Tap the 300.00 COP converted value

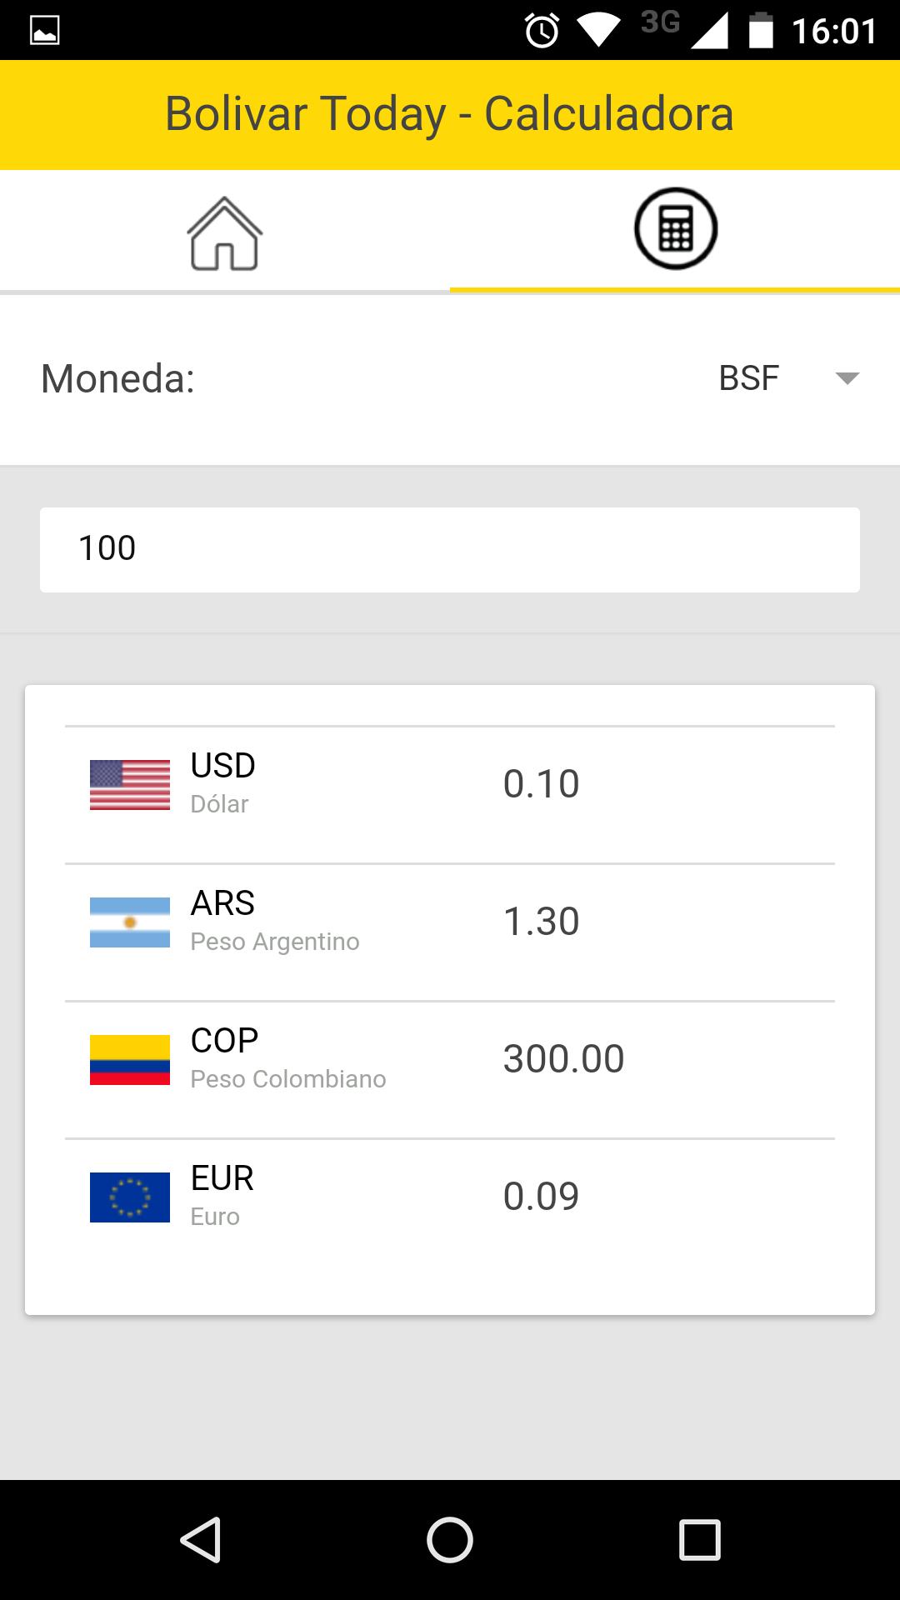click(x=563, y=1059)
